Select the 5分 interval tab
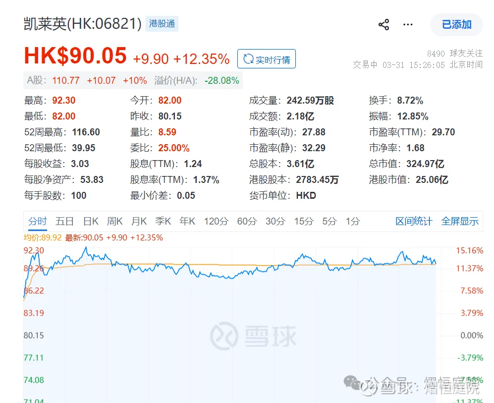 [329, 221]
